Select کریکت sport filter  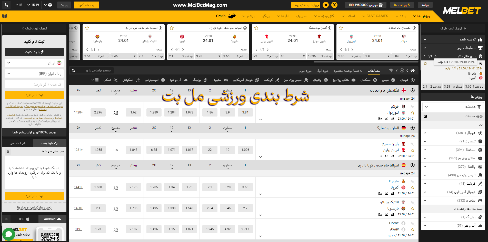(272, 80)
